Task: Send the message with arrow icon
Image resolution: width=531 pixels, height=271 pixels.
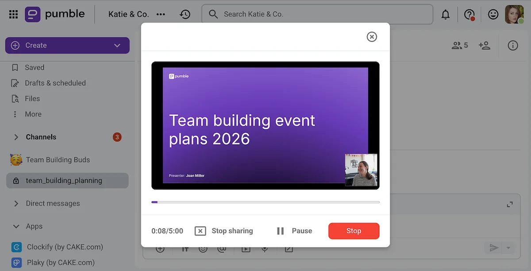Action: tap(494, 248)
